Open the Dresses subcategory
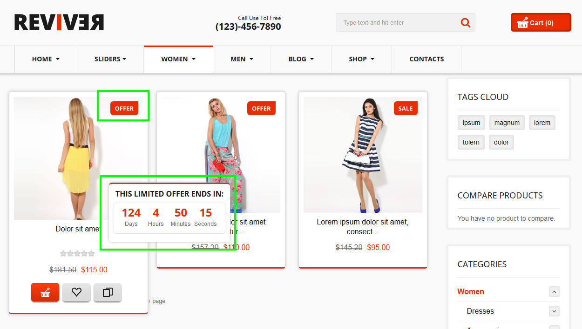 tap(480, 311)
